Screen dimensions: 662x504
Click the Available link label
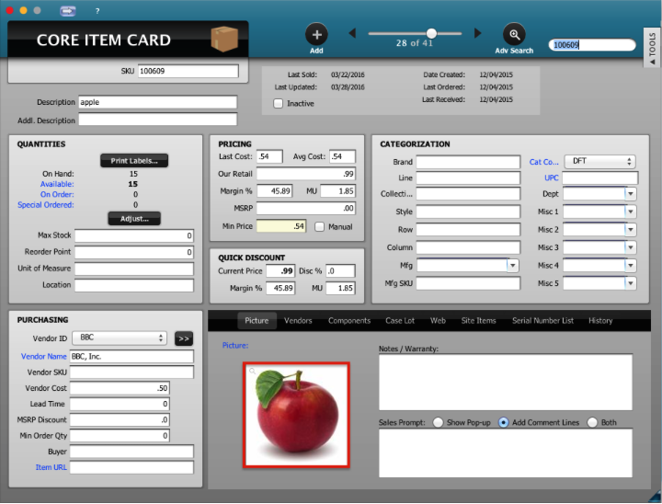pos(57,184)
